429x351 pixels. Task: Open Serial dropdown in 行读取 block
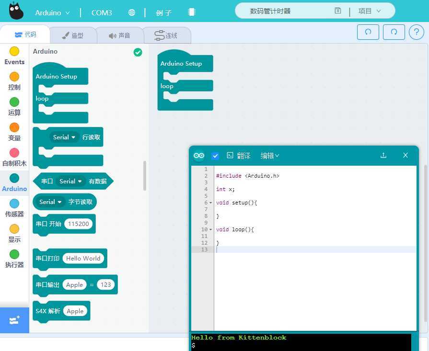(64, 137)
